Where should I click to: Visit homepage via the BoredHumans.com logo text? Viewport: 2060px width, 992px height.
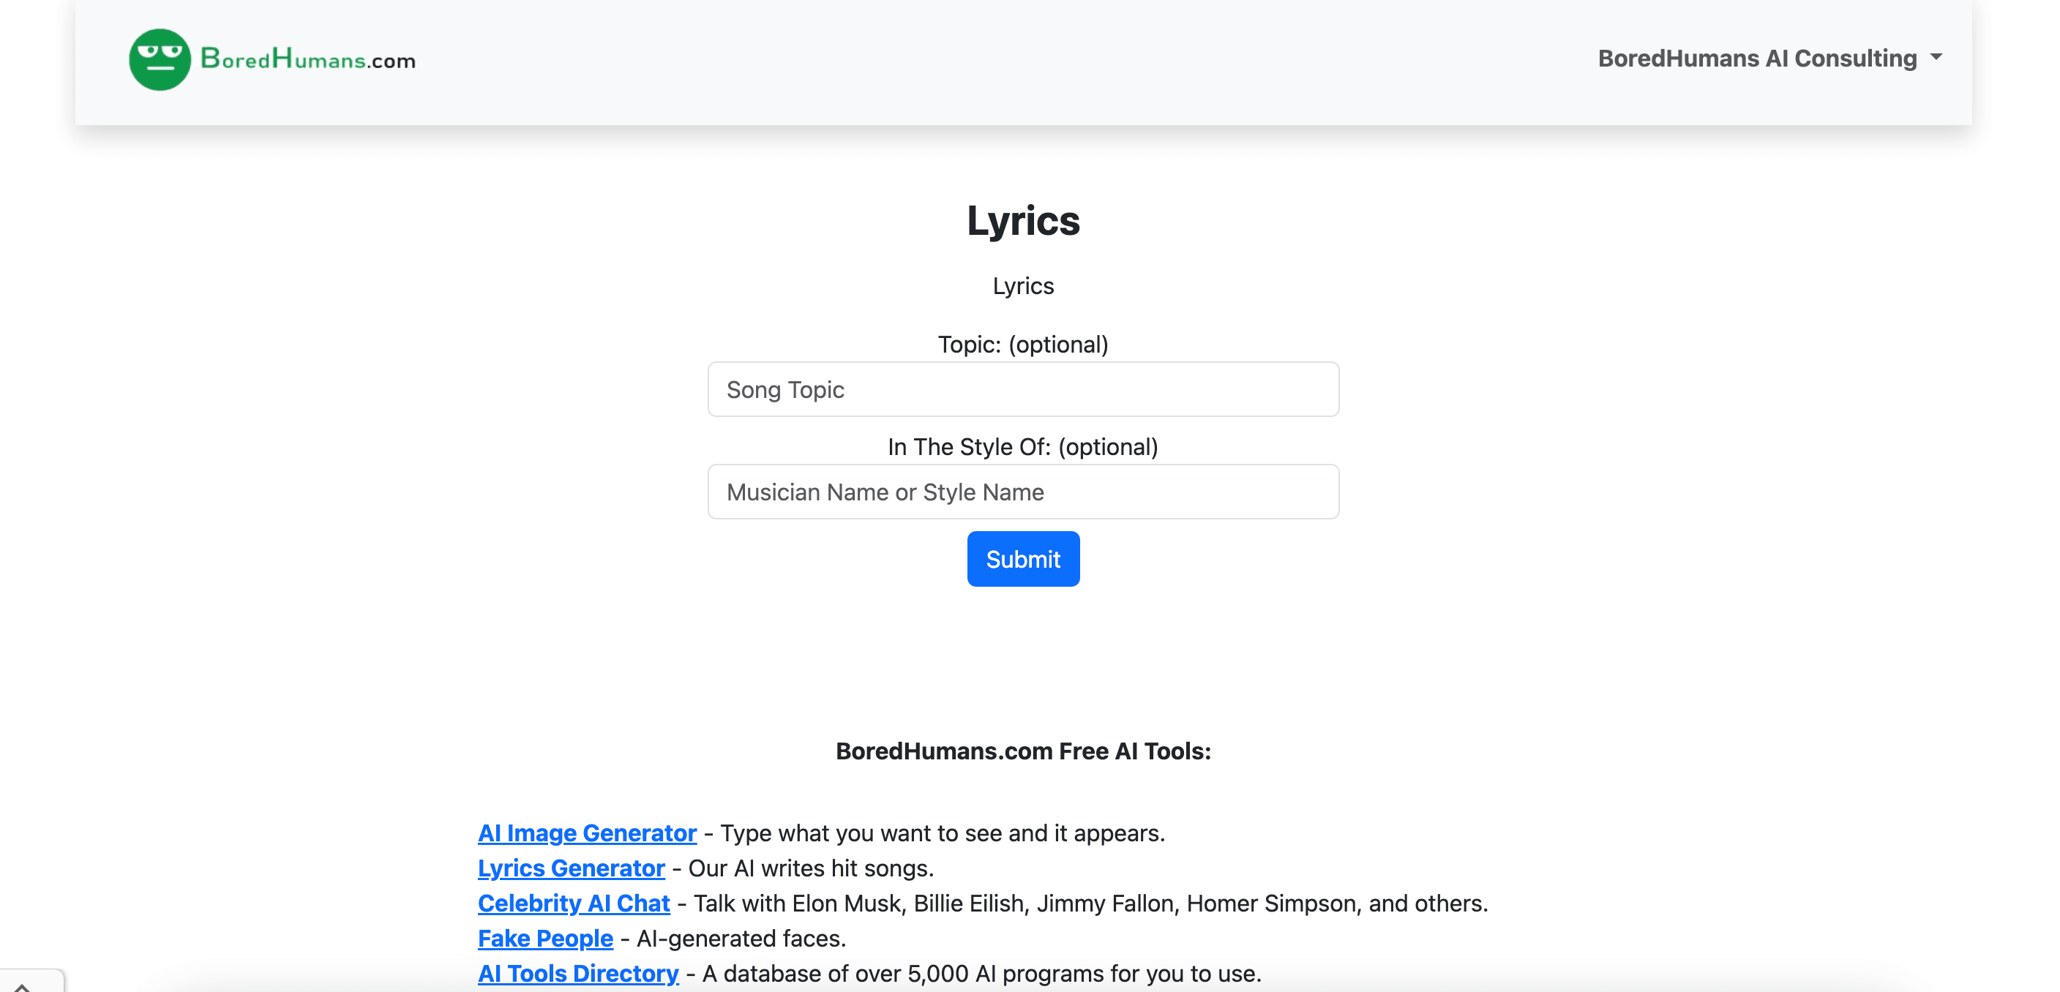(x=307, y=59)
